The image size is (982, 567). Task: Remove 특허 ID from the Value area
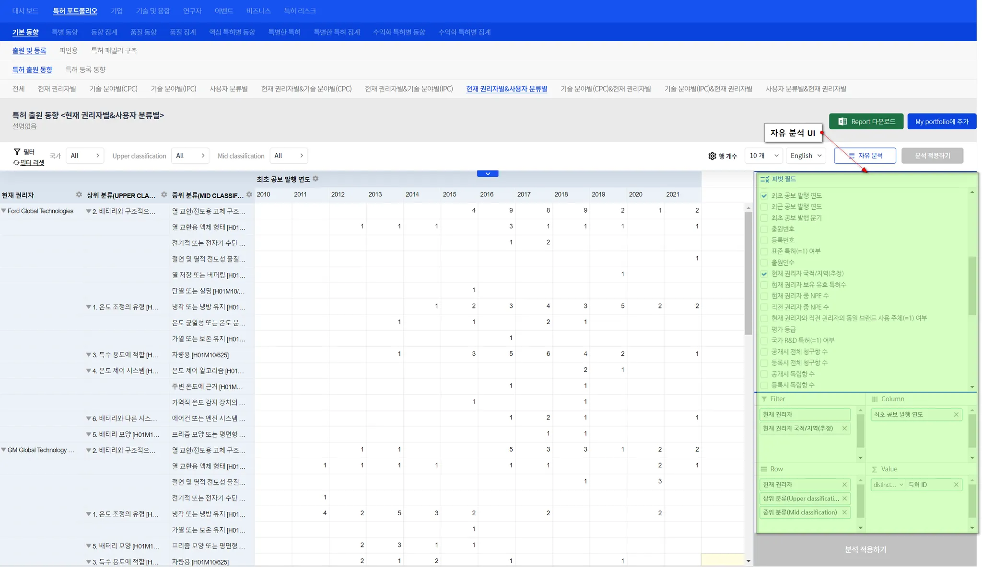(x=956, y=485)
